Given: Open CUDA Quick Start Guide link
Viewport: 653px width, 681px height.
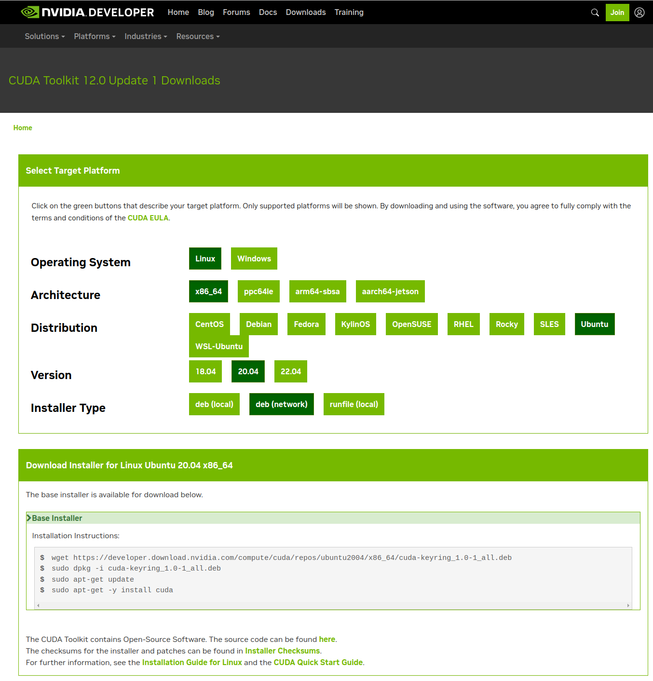Looking at the screenshot, I should coord(318,662).
